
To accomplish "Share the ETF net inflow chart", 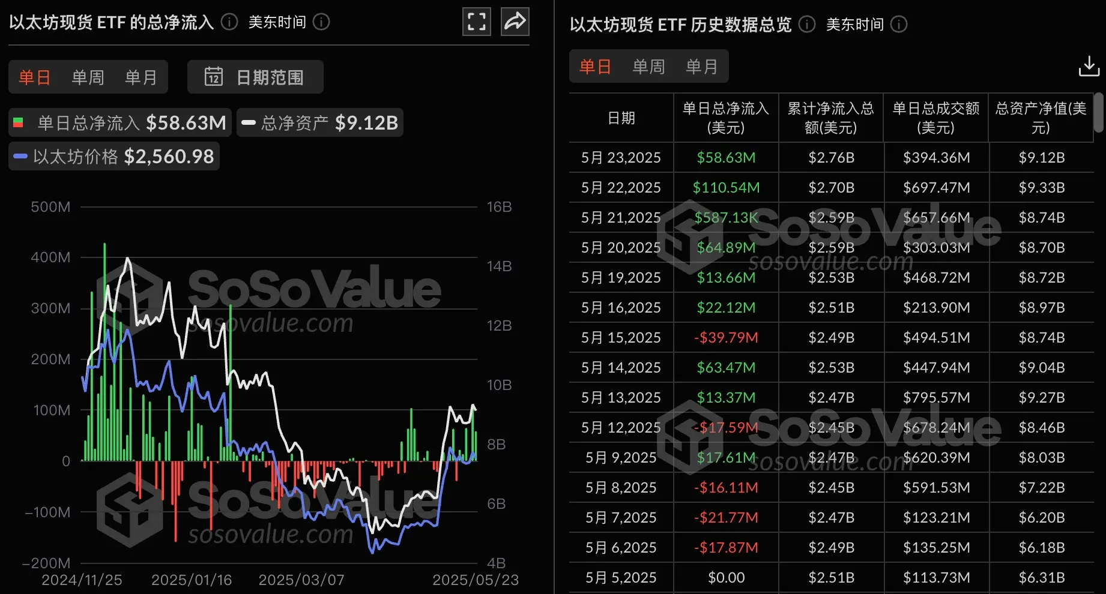I will (x=515, y=21).
